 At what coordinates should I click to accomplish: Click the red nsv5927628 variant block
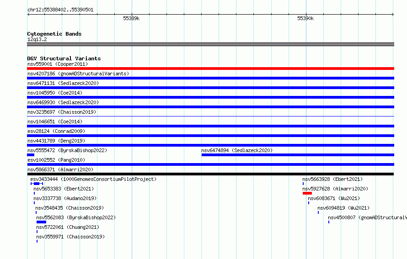point(307,193)
